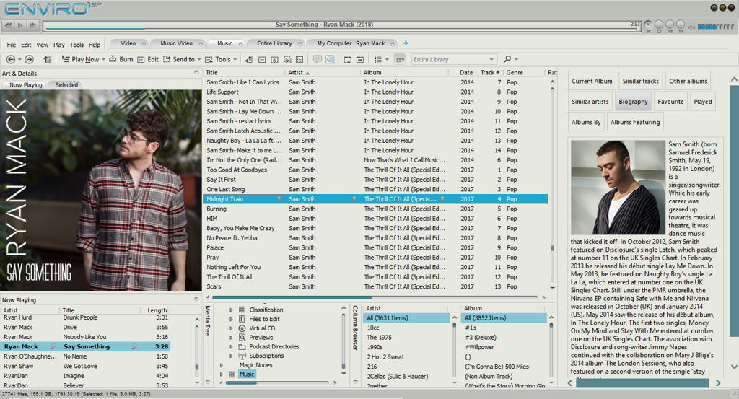Close the Entire Library tab with its circle button

(x=300, y=44)
